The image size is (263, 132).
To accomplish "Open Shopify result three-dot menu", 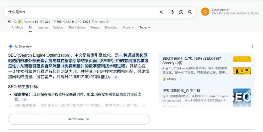I will coord(180,79).
